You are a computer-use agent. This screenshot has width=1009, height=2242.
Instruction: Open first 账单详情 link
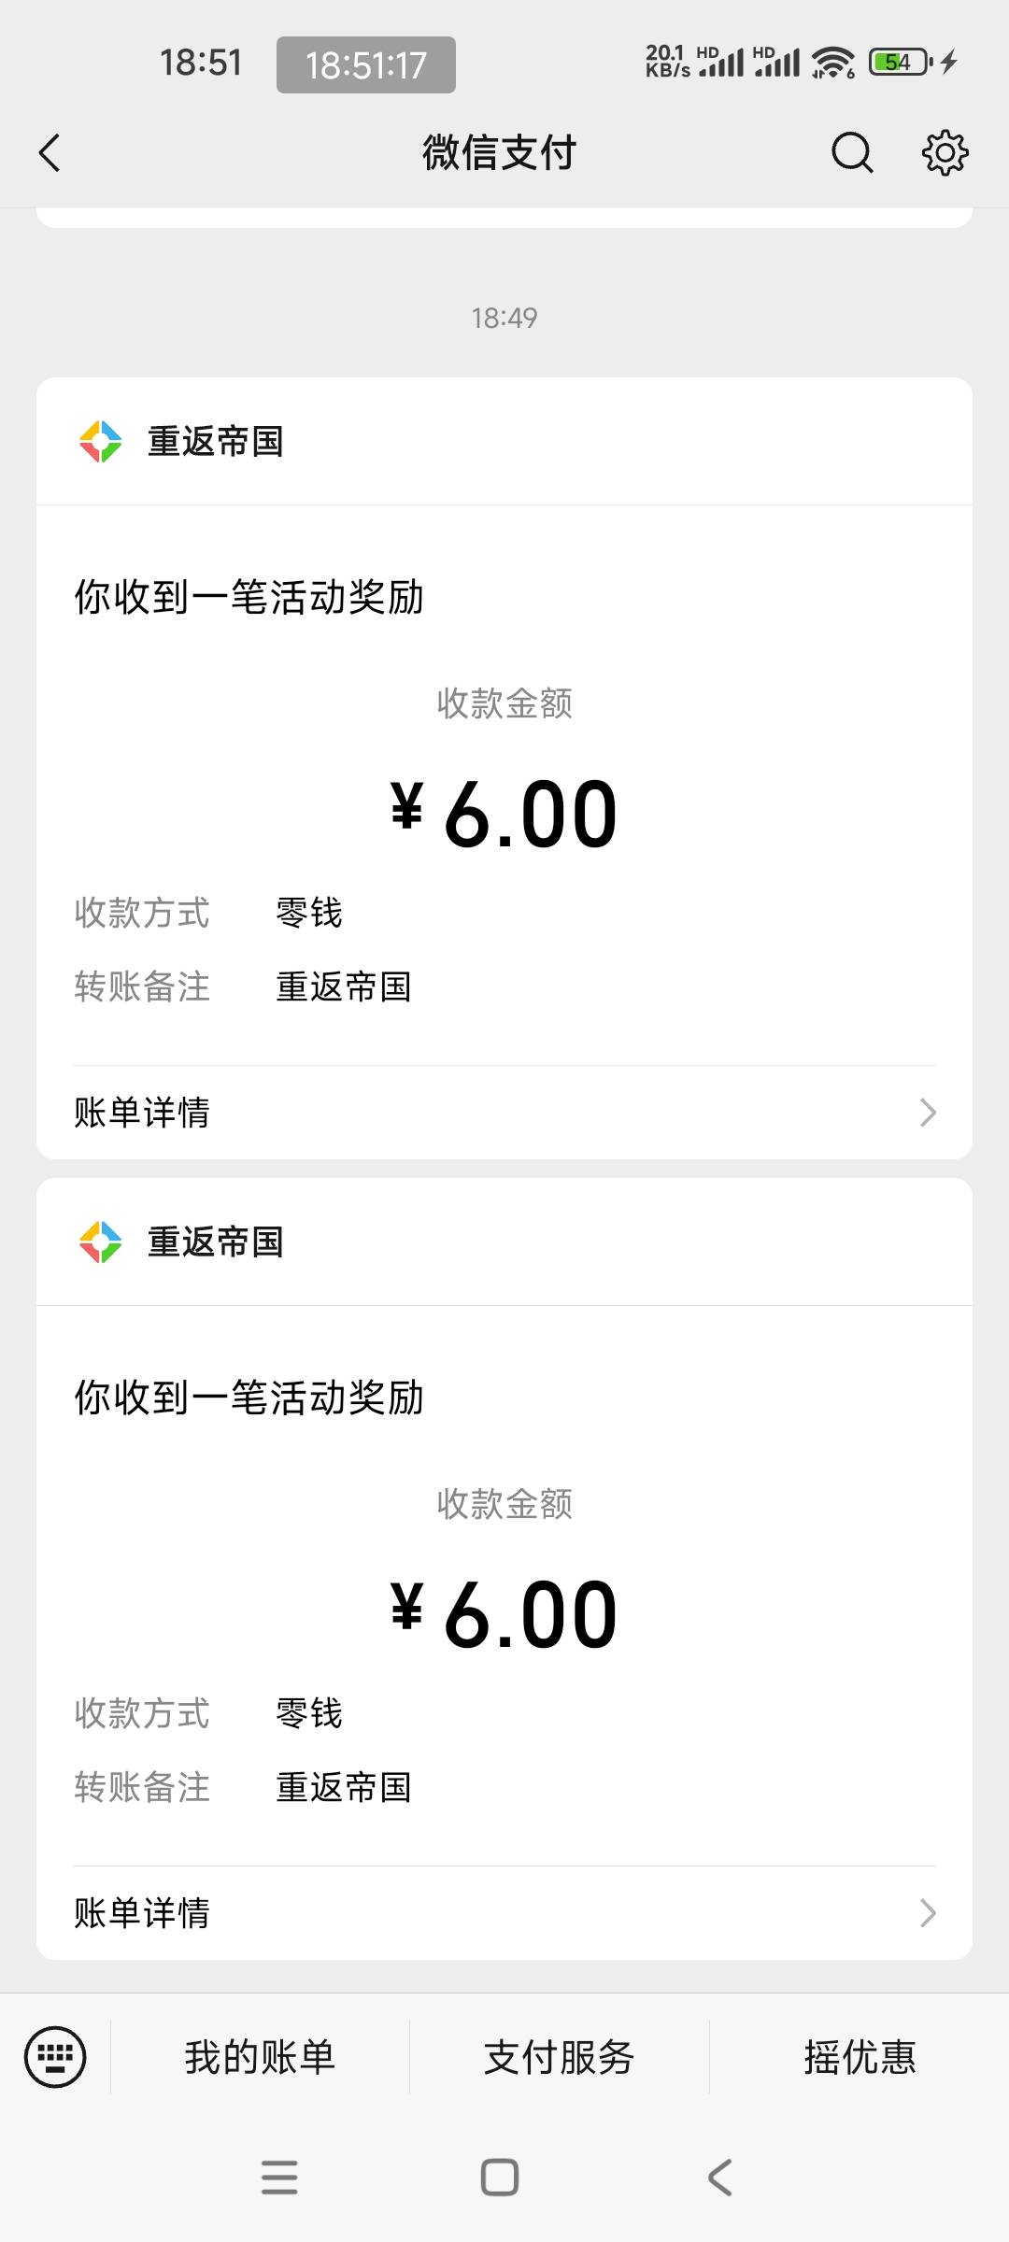click(142, 1113)
